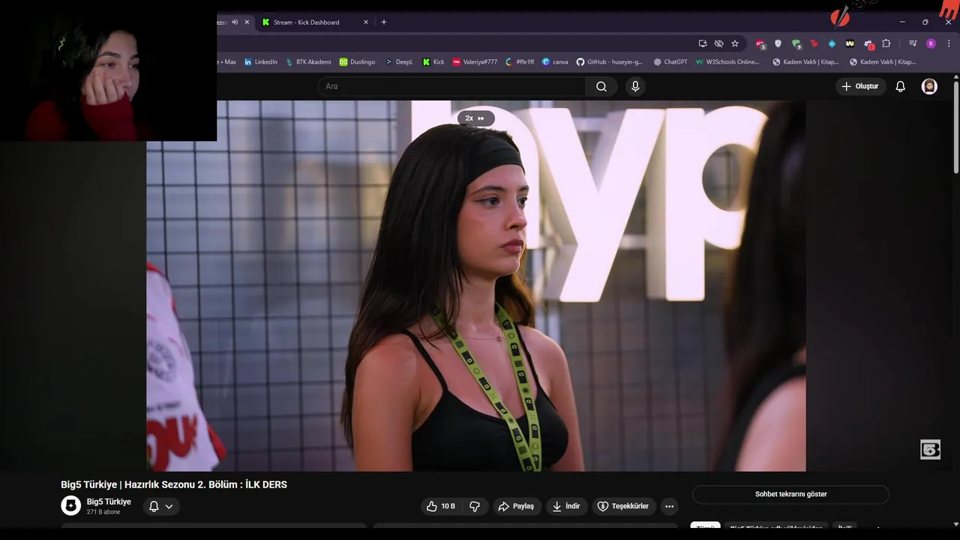Open the media control playlist icon
This screenshot has width=960, height=540.
(913, 43)
